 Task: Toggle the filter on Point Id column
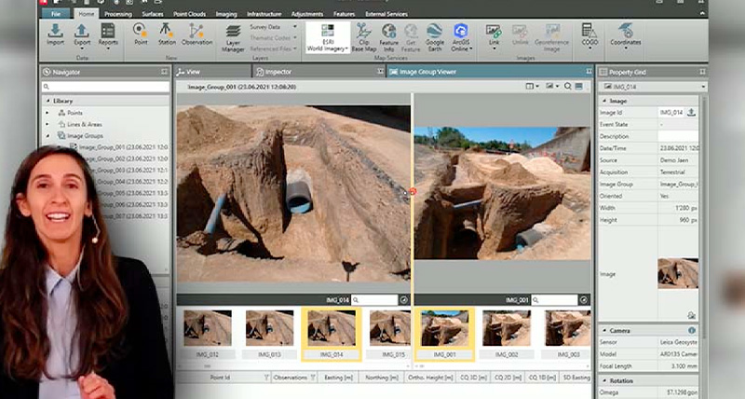pos(266,378)
